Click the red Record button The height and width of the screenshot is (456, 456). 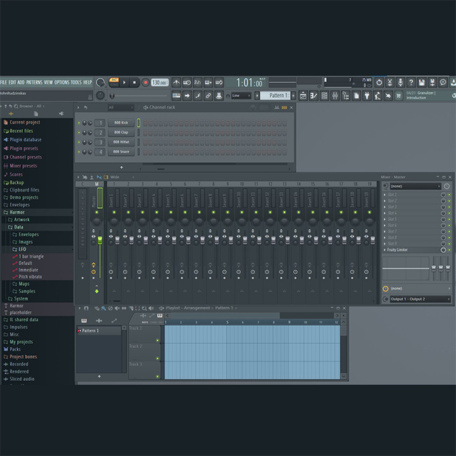coord(146,83)
